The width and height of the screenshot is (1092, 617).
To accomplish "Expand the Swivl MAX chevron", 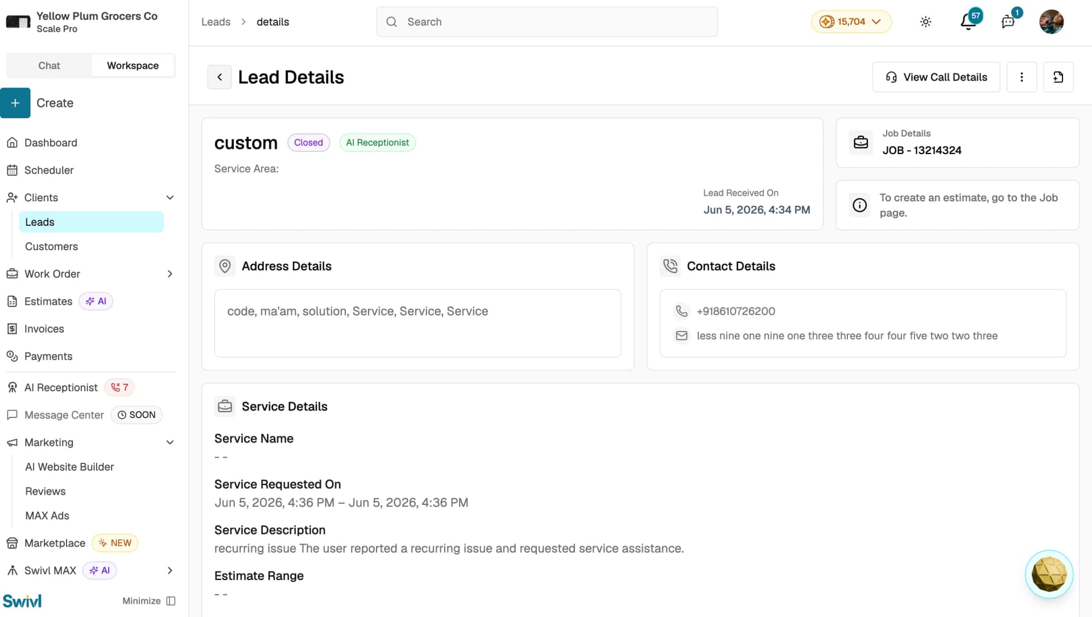I will (169, 570).
